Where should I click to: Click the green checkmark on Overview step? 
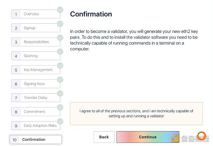point(60,10)
